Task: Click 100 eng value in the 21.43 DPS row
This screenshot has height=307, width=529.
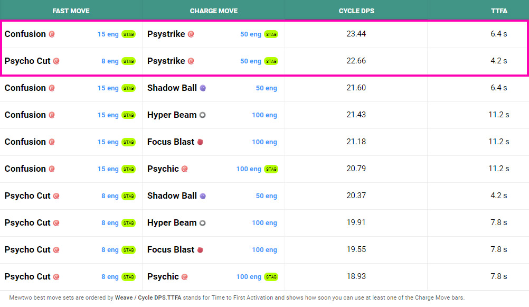Action: [x=264, y=115]
